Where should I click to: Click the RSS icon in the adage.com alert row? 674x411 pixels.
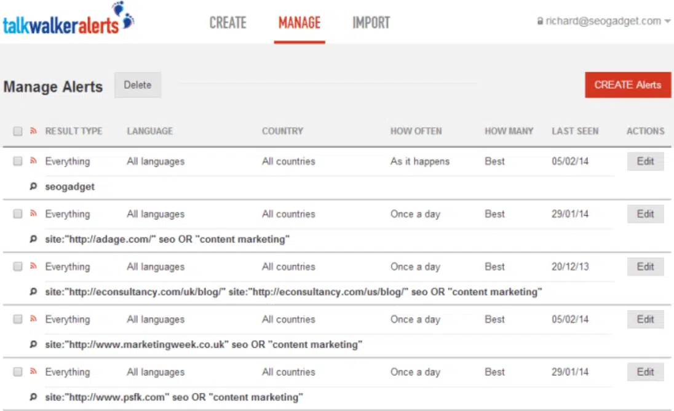34,214
